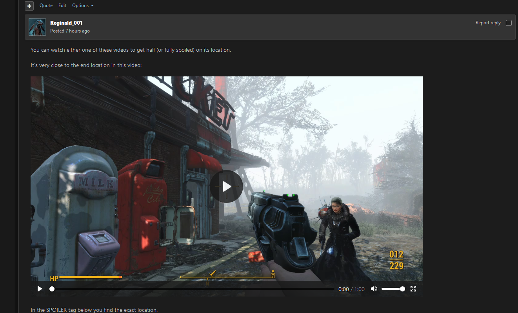This screenshot has width=518, height=313.
Task: Tick the reply selection checkbox
Action: [x=509, y=23]
